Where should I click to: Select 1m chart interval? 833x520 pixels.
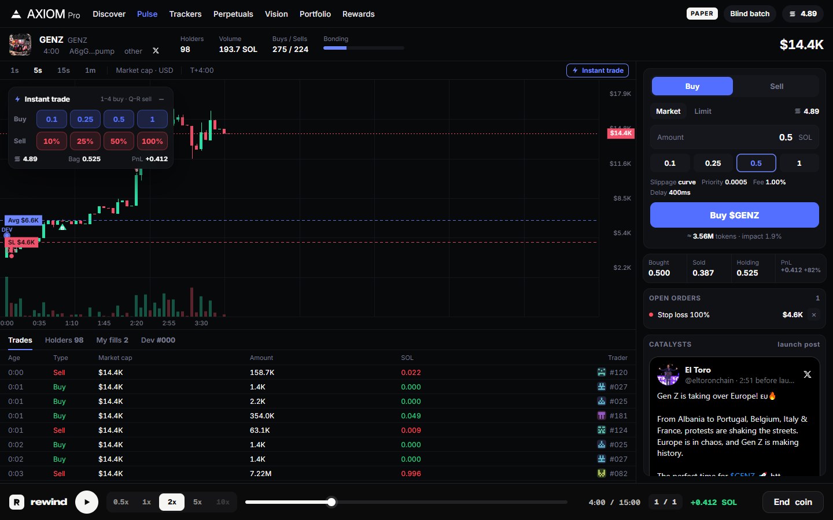(90, 70)
